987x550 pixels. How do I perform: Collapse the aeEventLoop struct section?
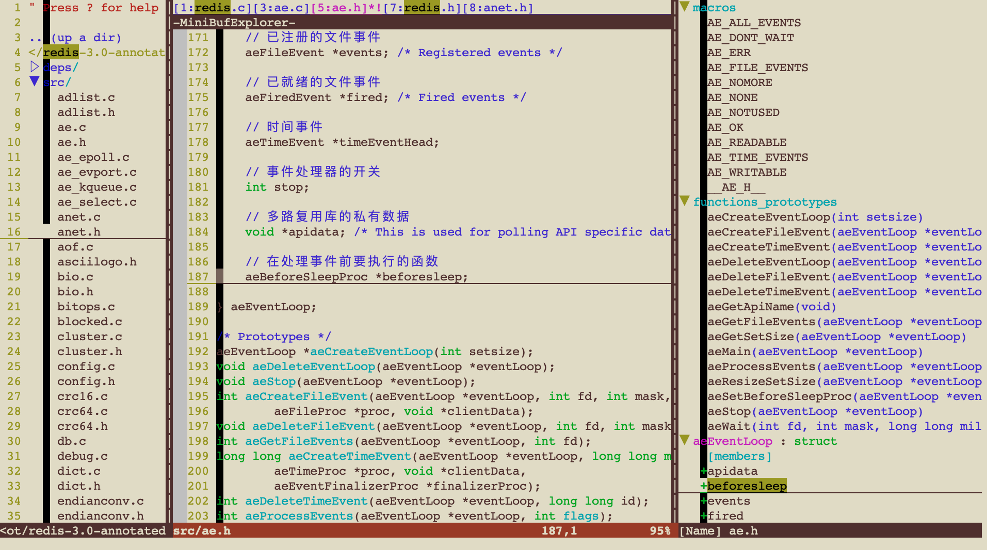[684, 440]
